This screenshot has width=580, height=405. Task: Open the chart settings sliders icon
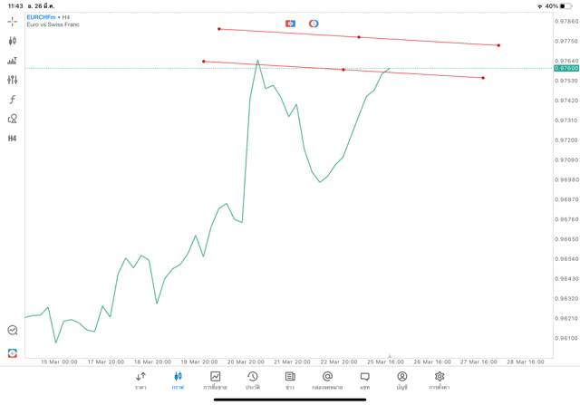[13, 80]
